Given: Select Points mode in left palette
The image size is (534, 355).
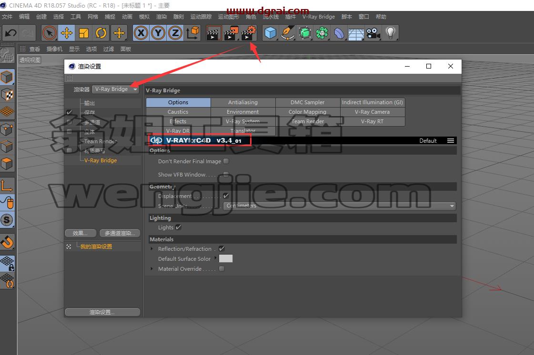Looking at the screenshot, I should pyautogui.click(x=7, y=129).
